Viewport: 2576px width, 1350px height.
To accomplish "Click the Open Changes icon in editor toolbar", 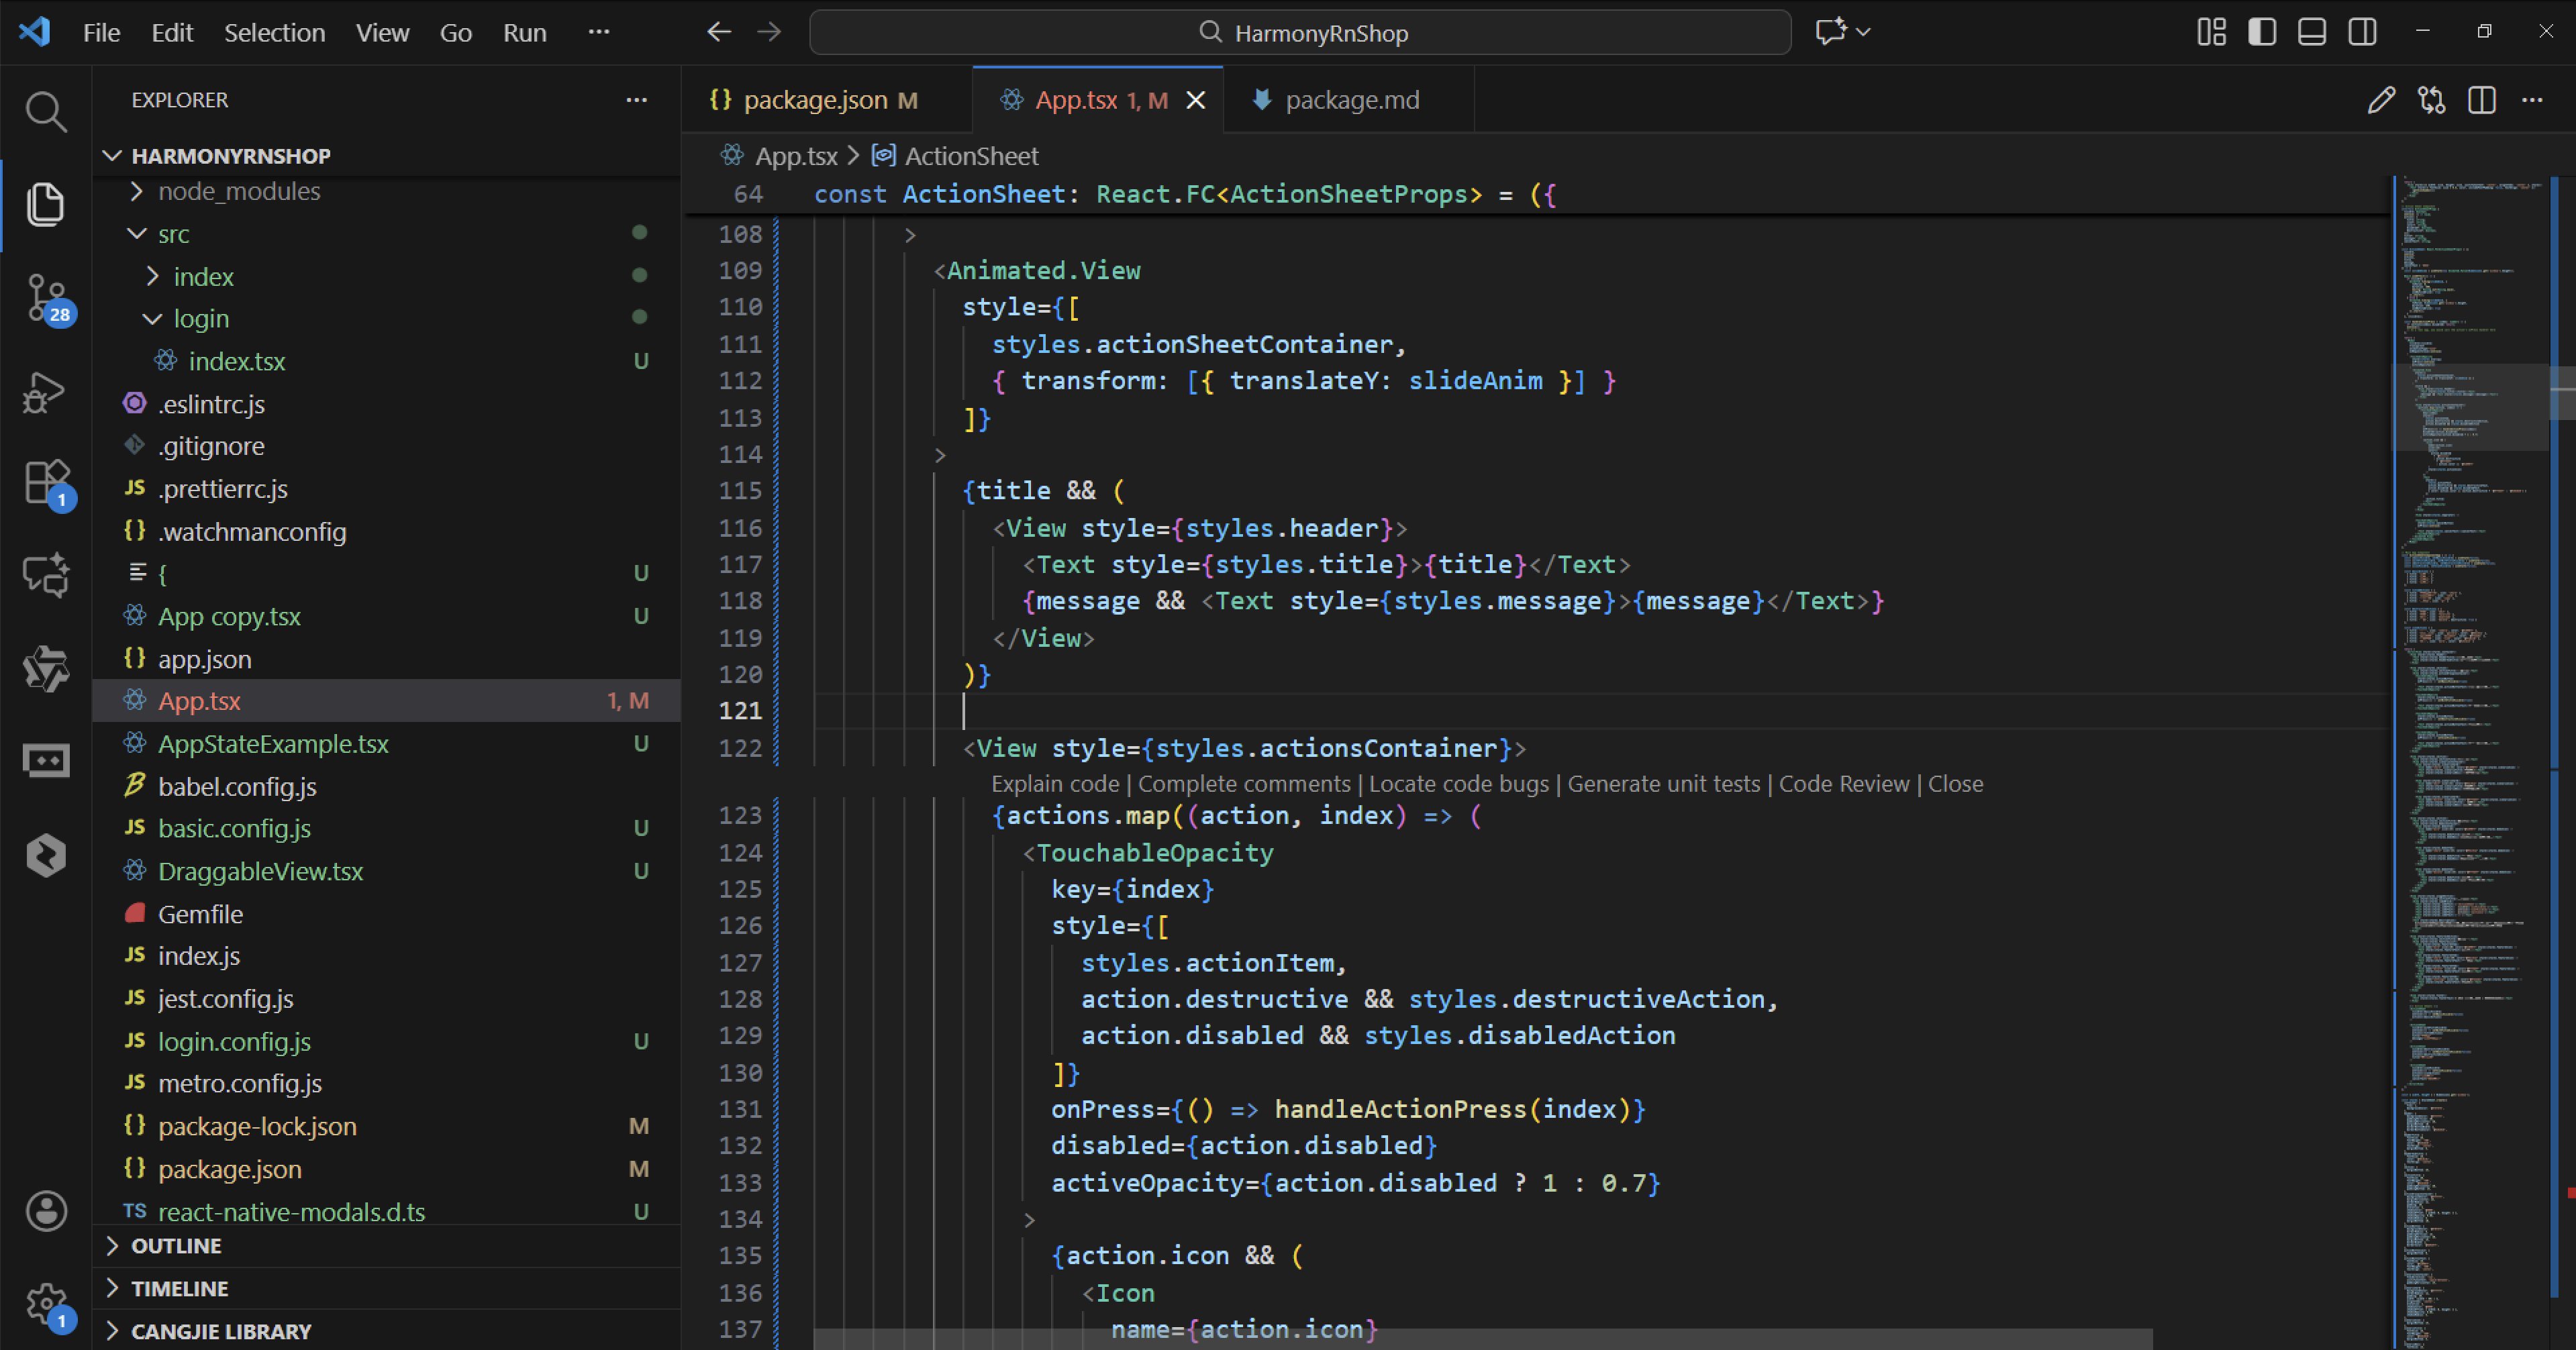I will pos(2431,100).
